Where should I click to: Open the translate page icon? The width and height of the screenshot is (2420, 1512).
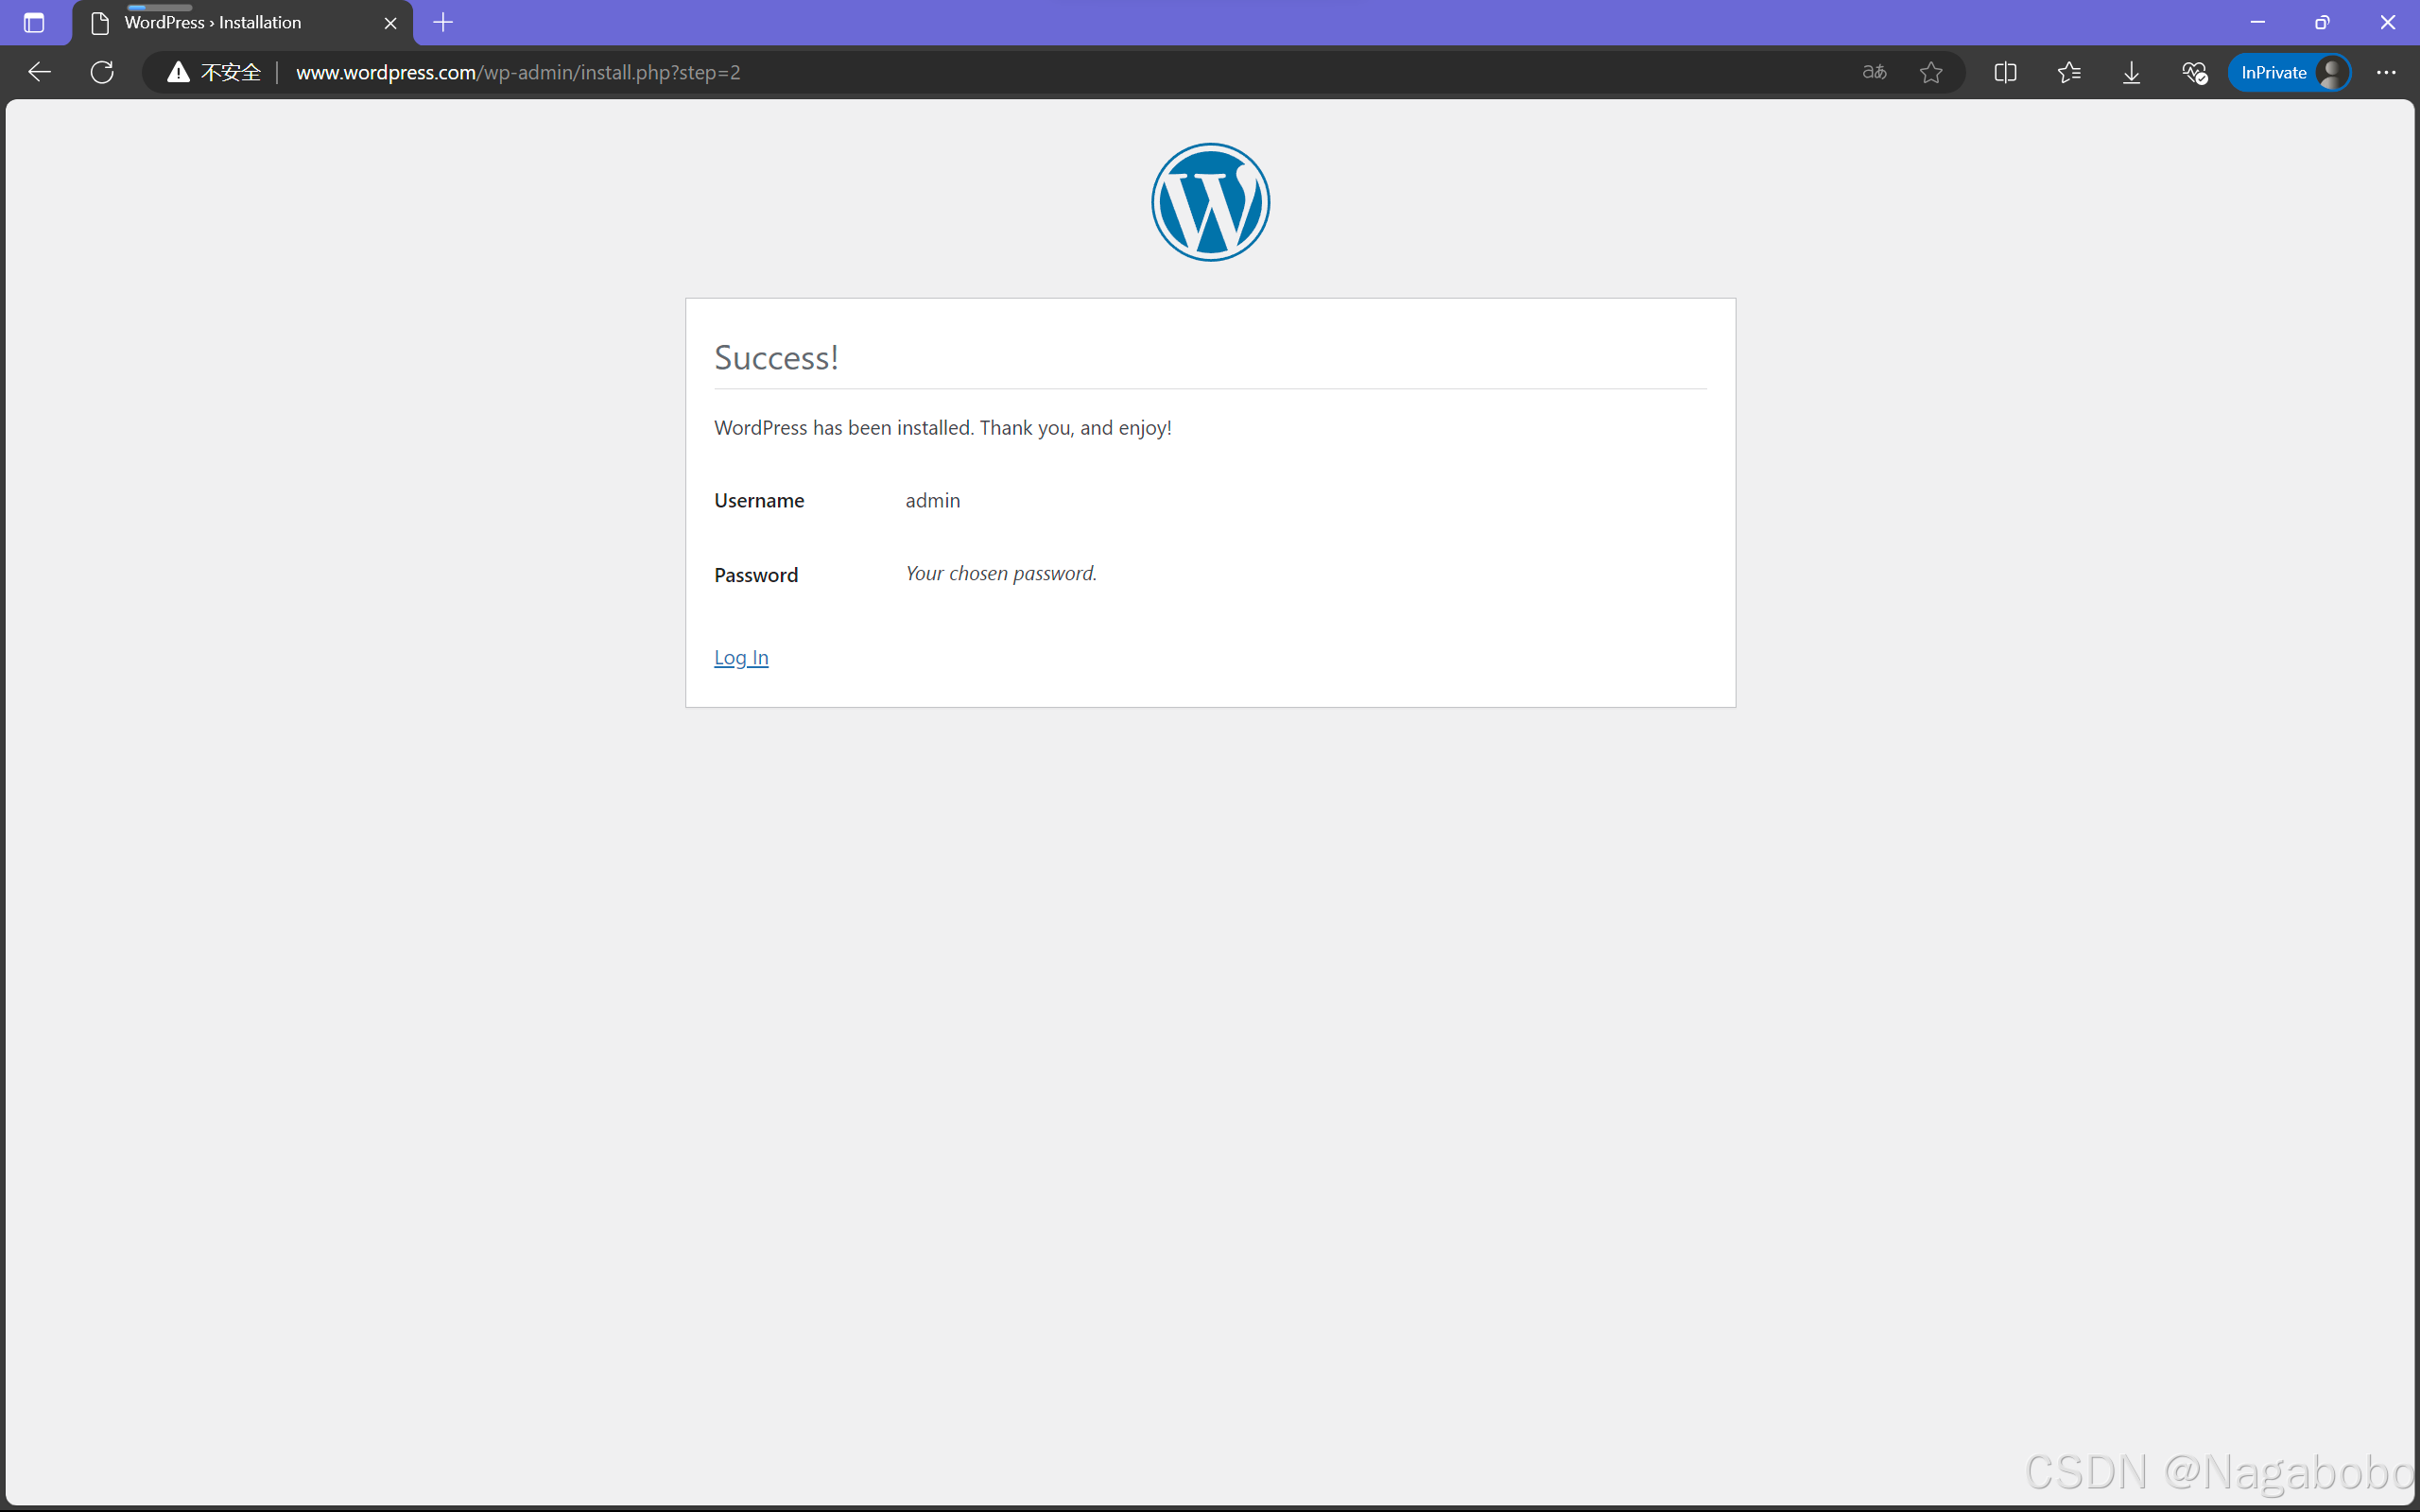[x=1874, y=72]
